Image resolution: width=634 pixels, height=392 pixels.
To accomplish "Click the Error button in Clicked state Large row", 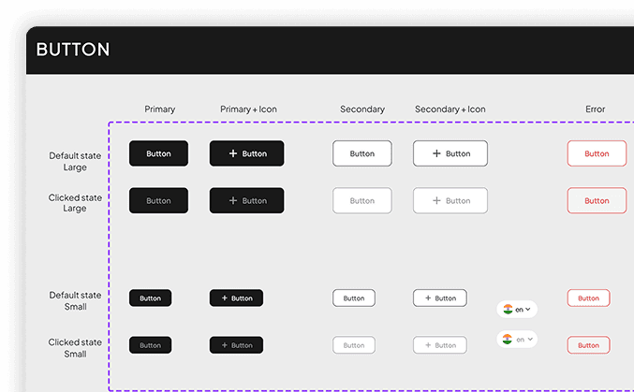I will pos(597,200).
